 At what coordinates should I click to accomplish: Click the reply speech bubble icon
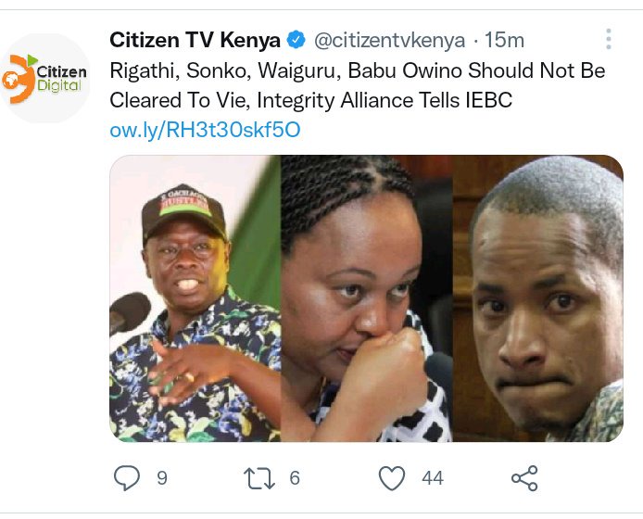(127, 477)
